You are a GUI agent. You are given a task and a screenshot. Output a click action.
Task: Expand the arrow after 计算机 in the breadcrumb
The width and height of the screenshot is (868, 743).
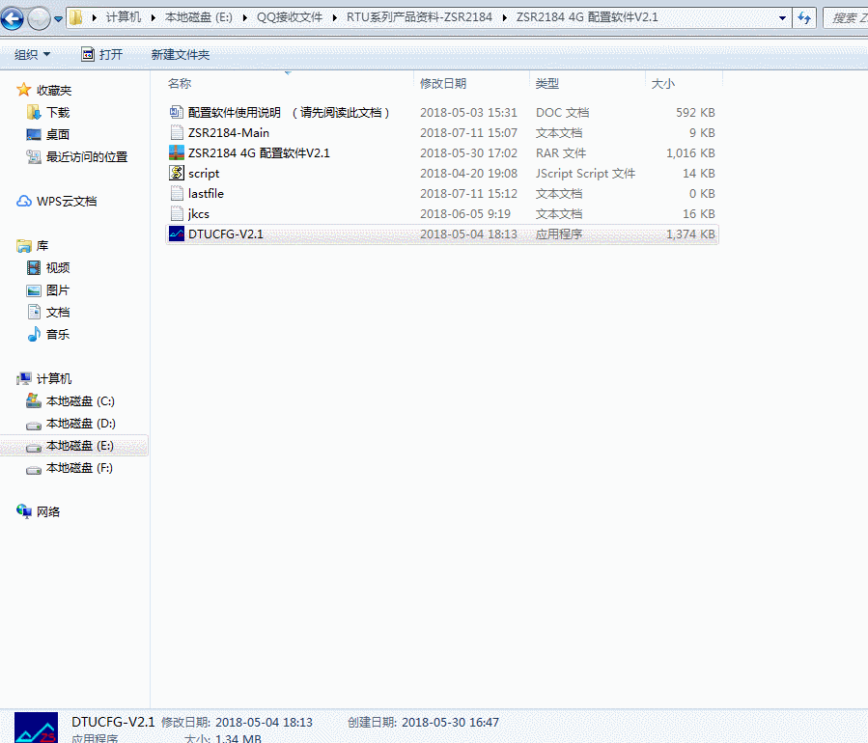click(x=154, y=17)
